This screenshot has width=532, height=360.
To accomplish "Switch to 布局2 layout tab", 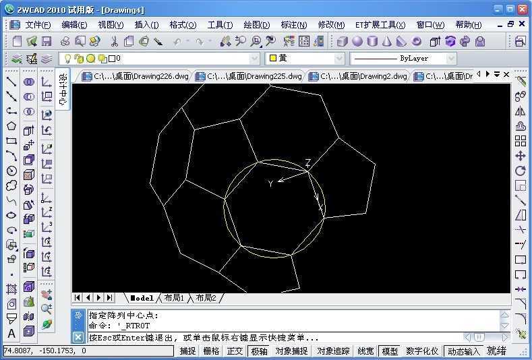I will (206, 298).
